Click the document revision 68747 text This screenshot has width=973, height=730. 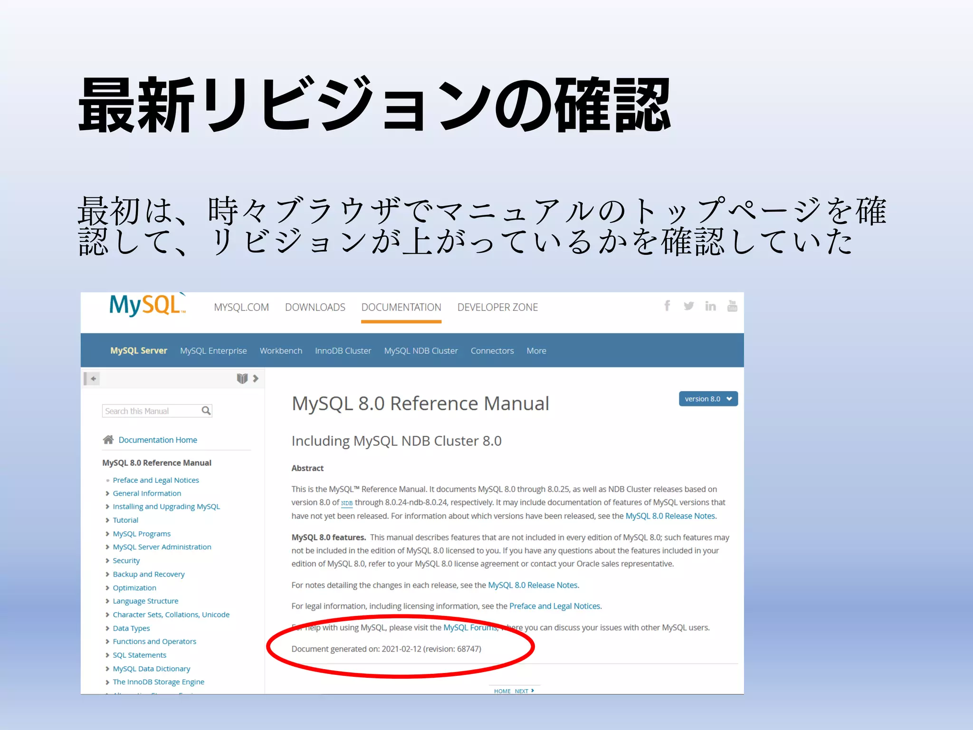(386, 649)
